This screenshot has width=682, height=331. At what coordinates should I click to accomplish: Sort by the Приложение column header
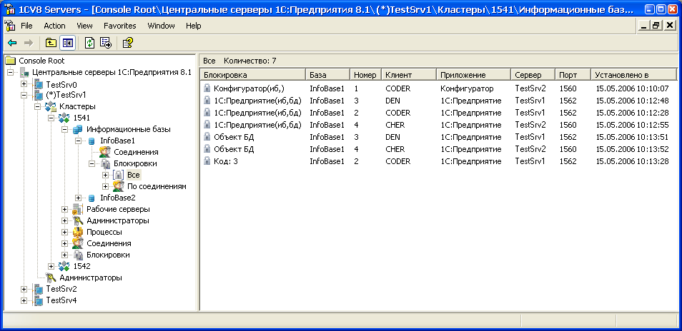pyautogui.click(x=474, y=75)
